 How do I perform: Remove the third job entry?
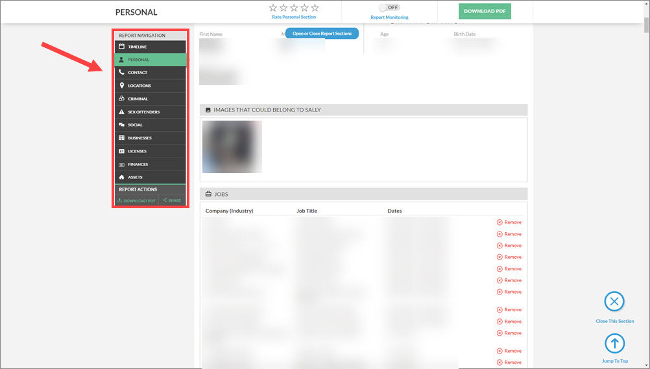pos(509,245)
